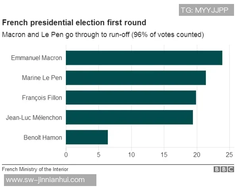The image size is (238, 190).
Task: Click the chart title about first round
Action: pos(74,23)
